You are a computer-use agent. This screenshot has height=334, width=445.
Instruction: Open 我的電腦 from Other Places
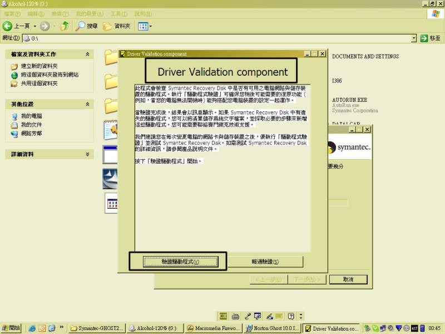31,116
